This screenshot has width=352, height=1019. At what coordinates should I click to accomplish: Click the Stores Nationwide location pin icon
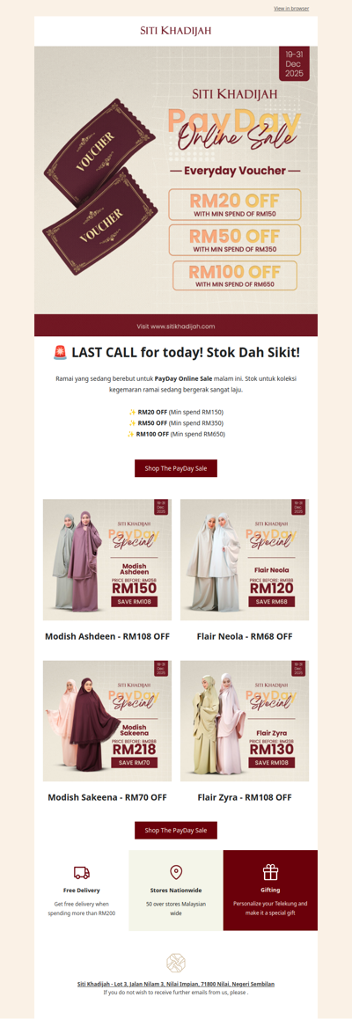(175, 872)
